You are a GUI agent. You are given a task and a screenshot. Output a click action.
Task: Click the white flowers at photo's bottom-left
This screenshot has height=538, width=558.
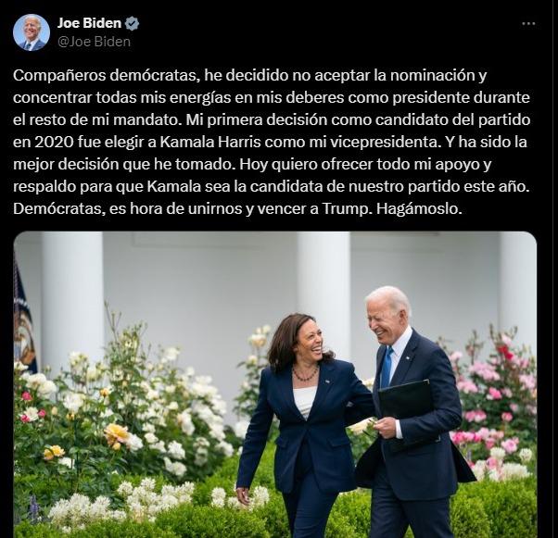(121, 506)
